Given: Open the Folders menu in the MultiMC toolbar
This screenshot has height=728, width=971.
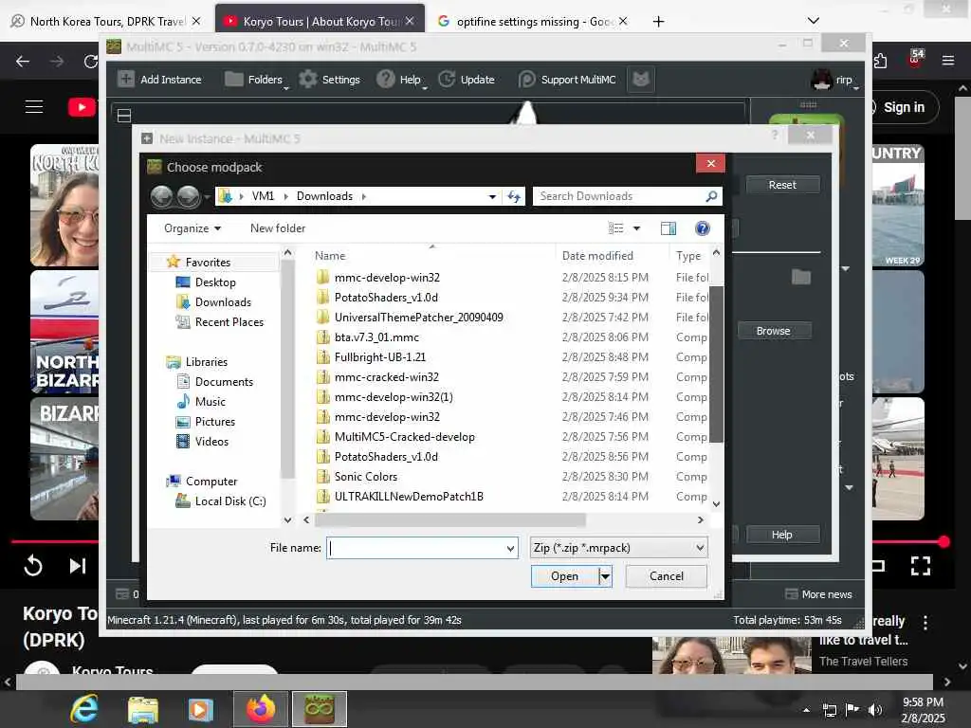Looking at the screenshot, I should coord(256,80).
